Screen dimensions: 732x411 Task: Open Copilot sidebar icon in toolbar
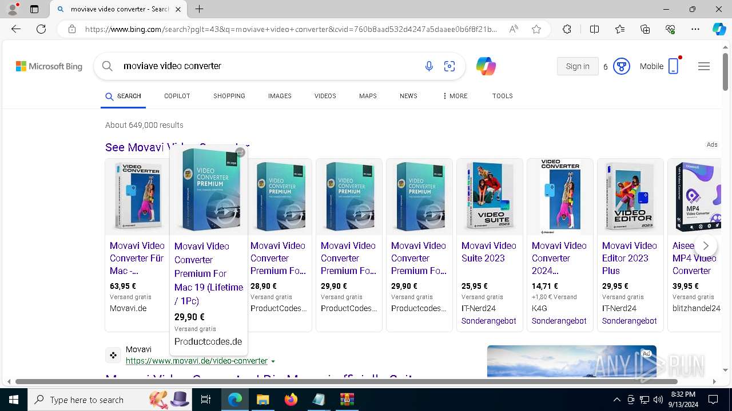click(x=719, y=29)
